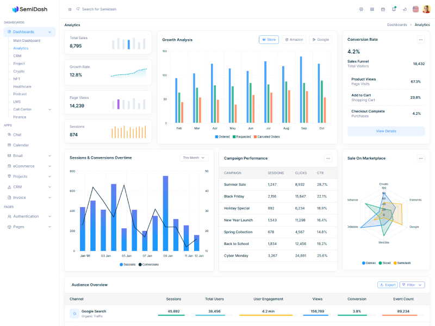Viewport: 435px width, 326px height.
Task: Toggle Sessions legend in overtime chart
Action: point(128,265)
